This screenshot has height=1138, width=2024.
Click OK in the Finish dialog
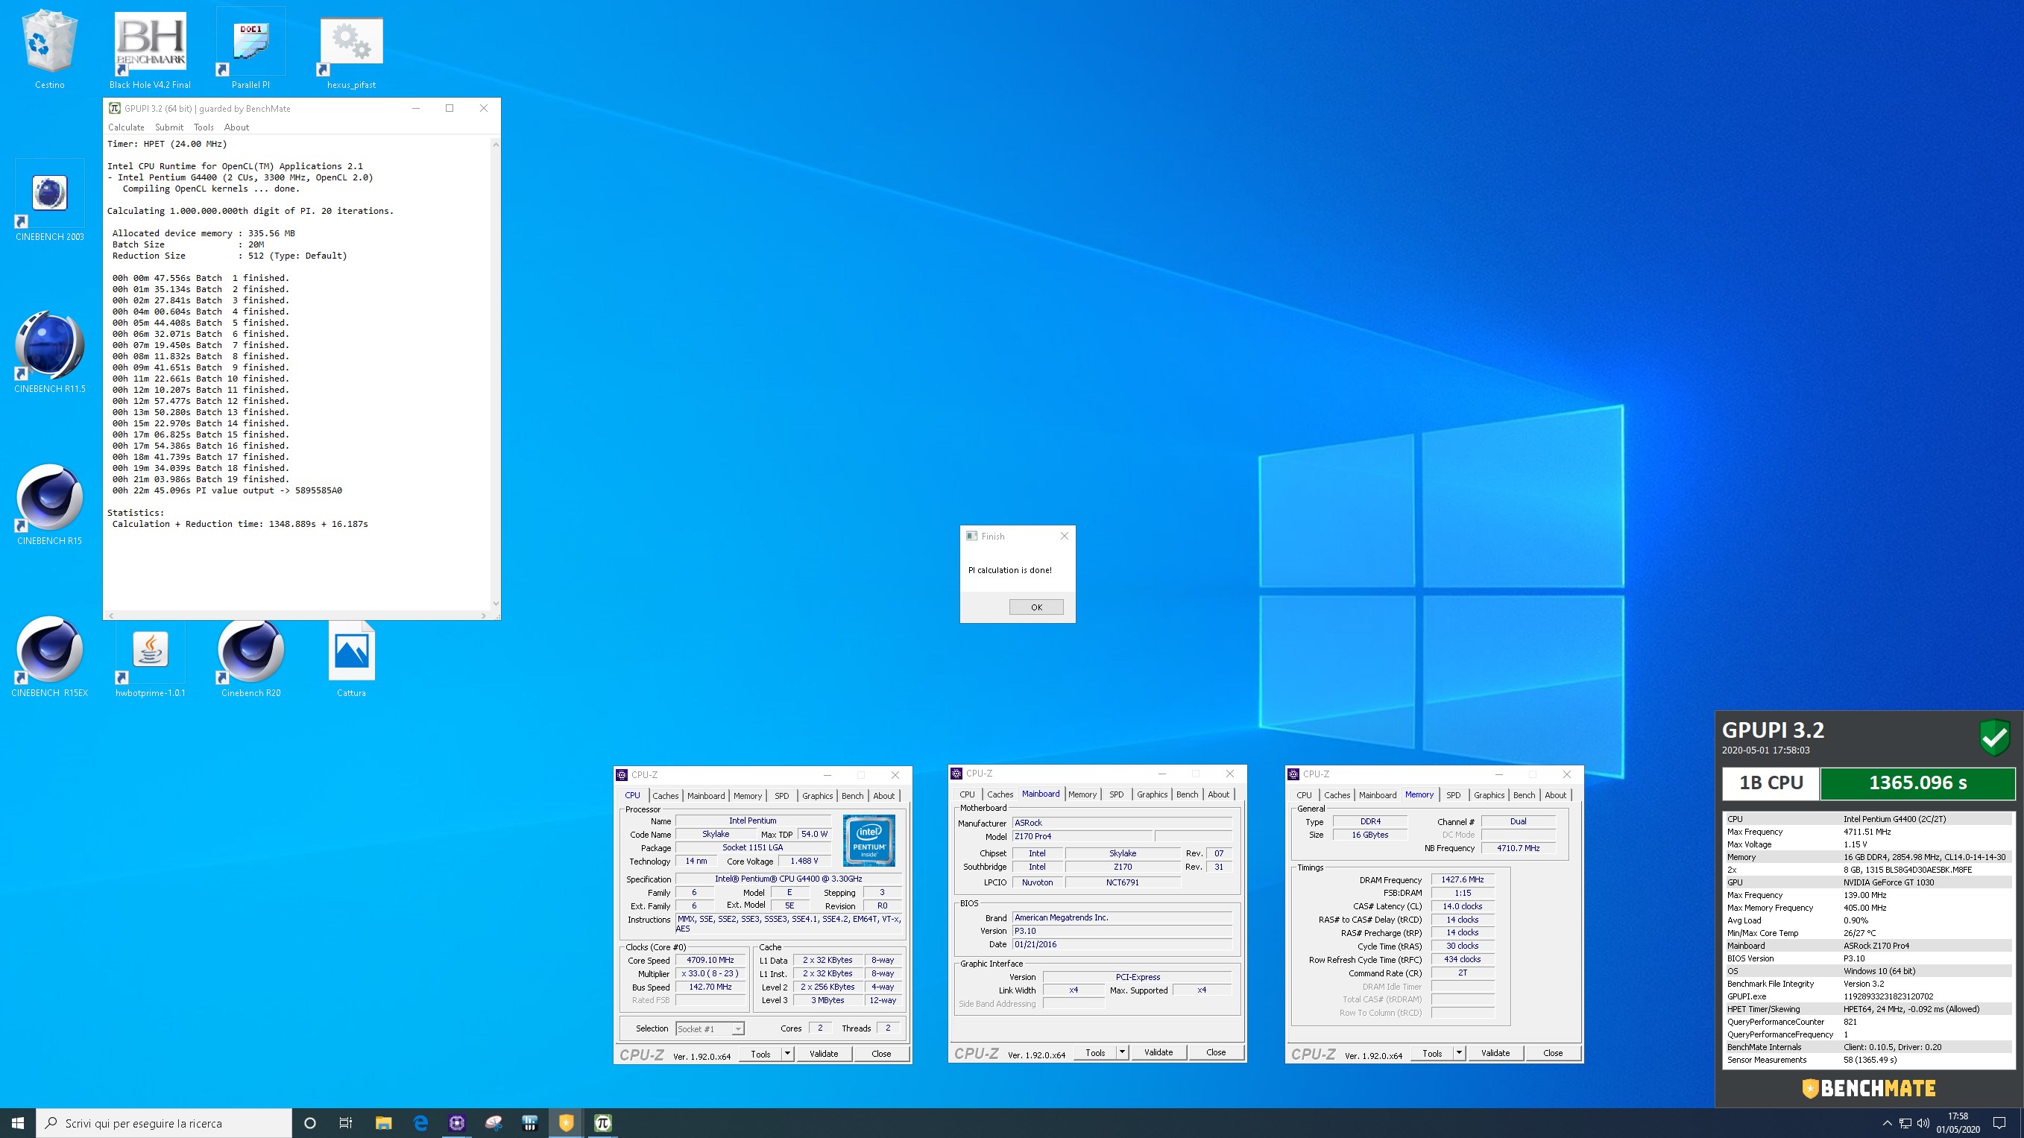click(1036, 607)
